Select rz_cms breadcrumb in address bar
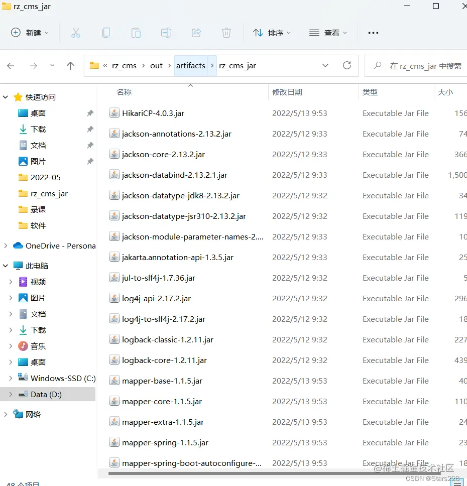The image size is (467, 486). point(124,66)
